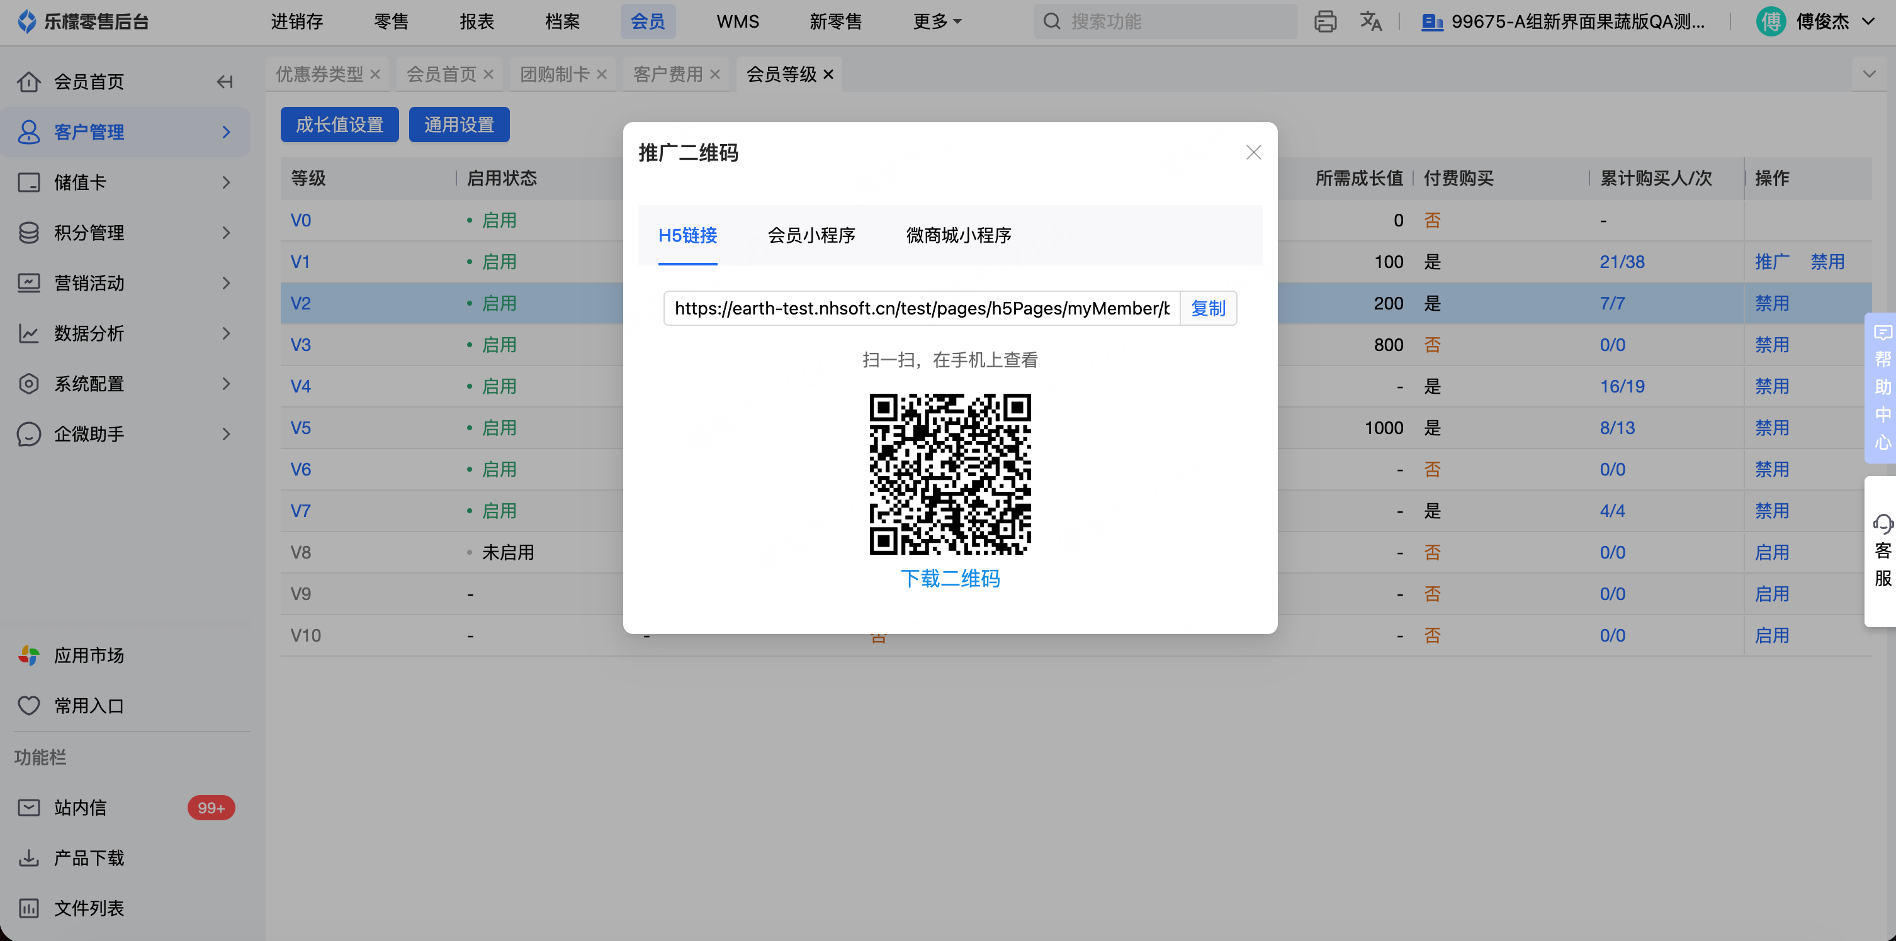
Task: Open 站内信 inbox in sidebar
Action: click(x=79, y=807)
